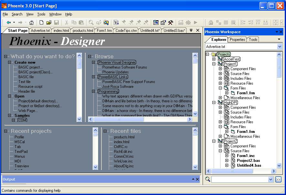Click the Run play-arrow toolbar icon
286x195 pixels.
pyautogui.click(x=196, y=23)
